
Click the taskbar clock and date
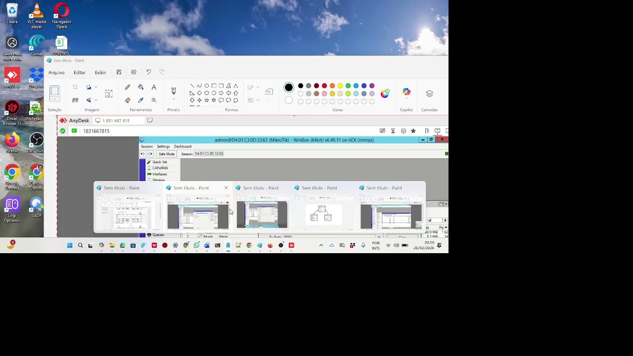coord(424,245)
